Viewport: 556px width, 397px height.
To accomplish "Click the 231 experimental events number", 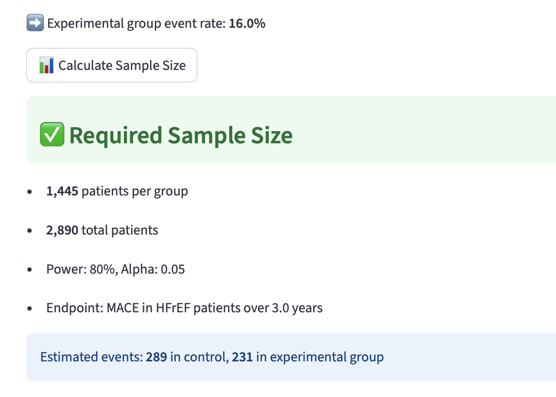I will pyautogui.click(x=242, y=357).
